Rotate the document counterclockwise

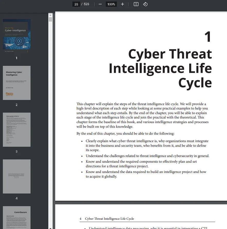pyautogui.click(x=145, y=4)
